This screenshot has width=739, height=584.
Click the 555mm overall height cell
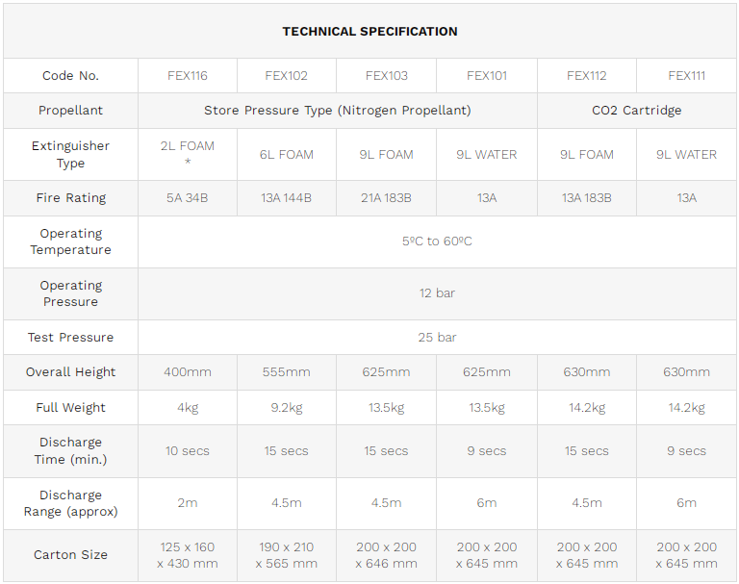[287, 372]
